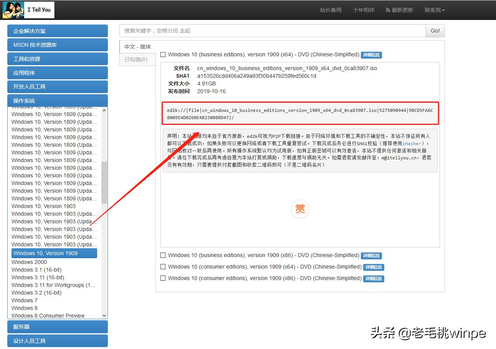Screen dimensions: 496x349
Task: Click the keyword search input field
Action: tap(272, 31)
